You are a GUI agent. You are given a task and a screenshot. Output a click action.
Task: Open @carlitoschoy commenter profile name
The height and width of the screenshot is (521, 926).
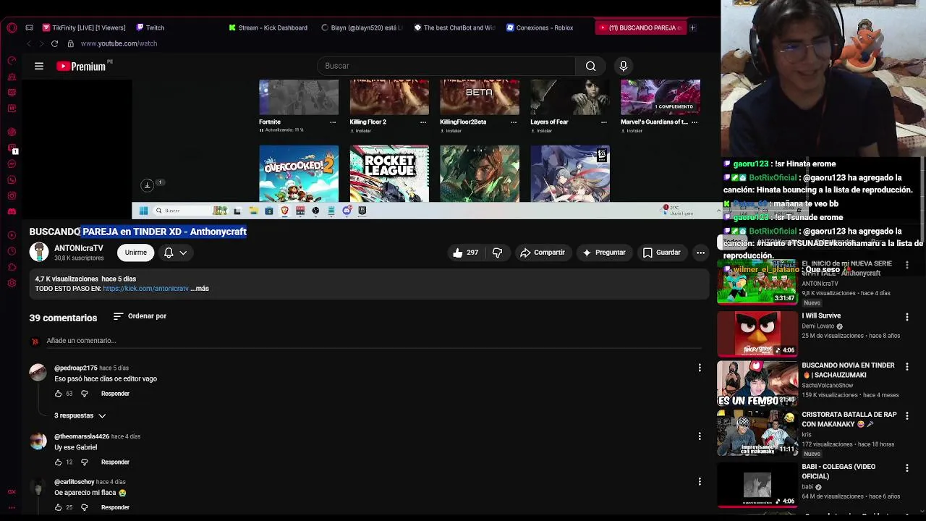(75, 482)
